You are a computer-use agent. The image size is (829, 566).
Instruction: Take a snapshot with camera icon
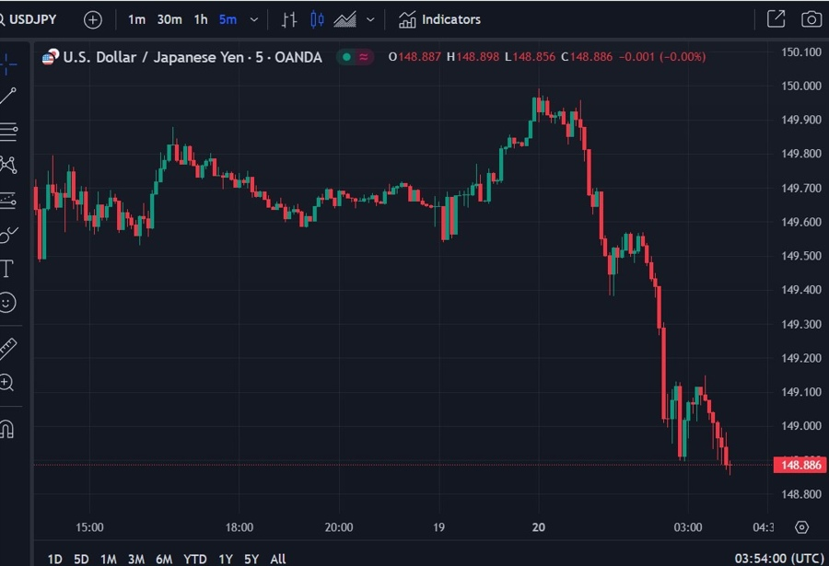[811, 19]
